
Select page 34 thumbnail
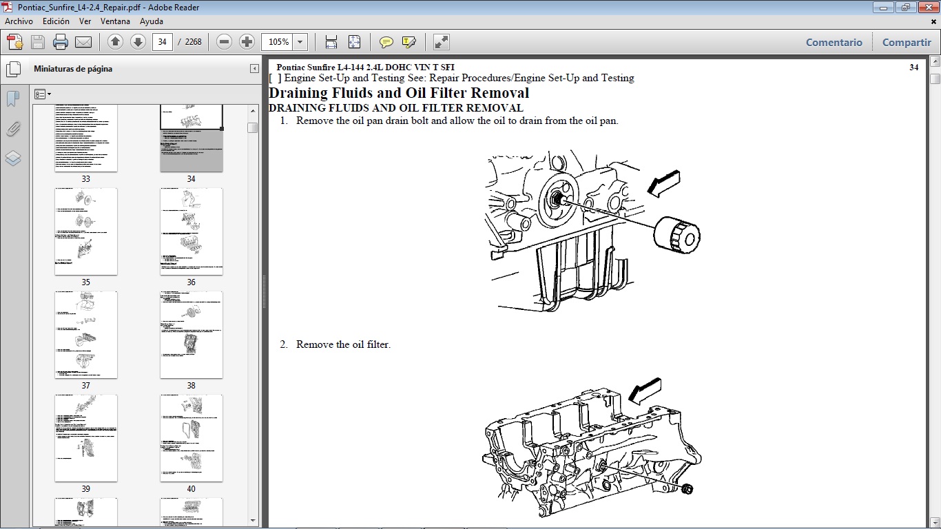(x=192, y=138)
